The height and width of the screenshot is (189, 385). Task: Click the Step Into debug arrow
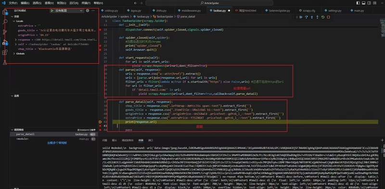click(312, 17)
